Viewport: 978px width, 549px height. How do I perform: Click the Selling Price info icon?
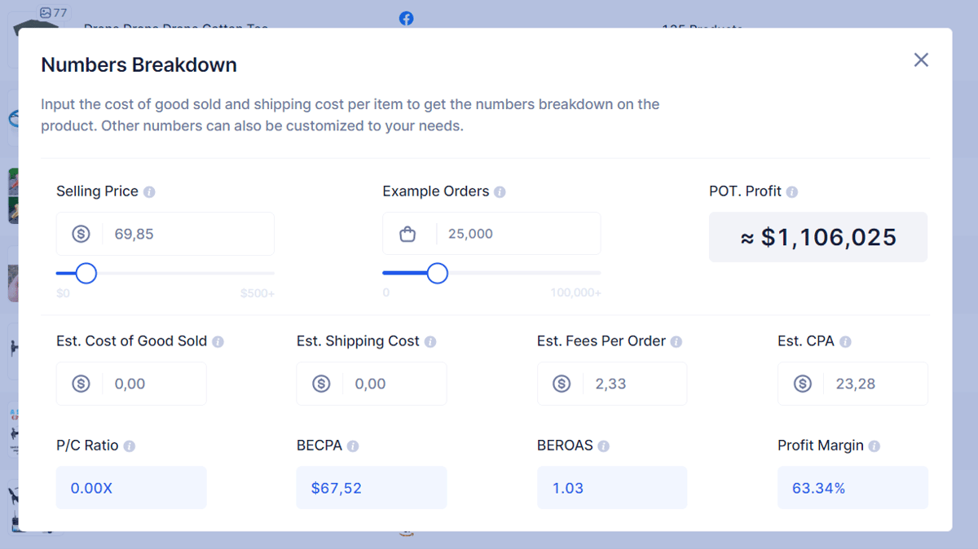(149, 192)
